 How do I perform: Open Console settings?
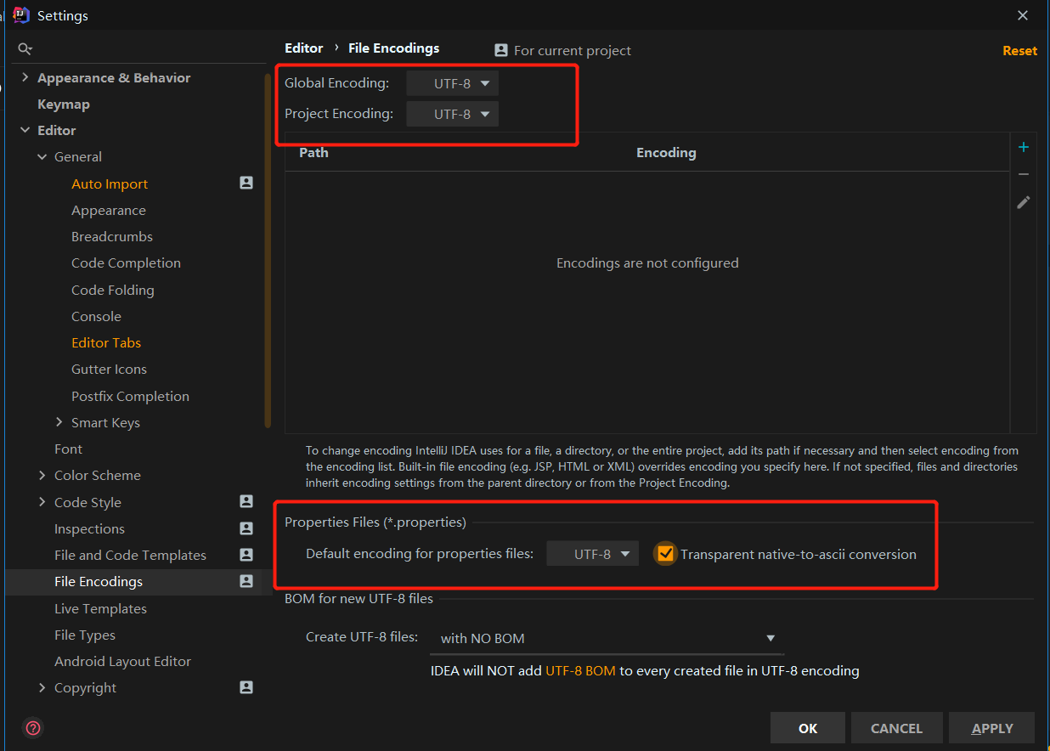coord(96,316)
